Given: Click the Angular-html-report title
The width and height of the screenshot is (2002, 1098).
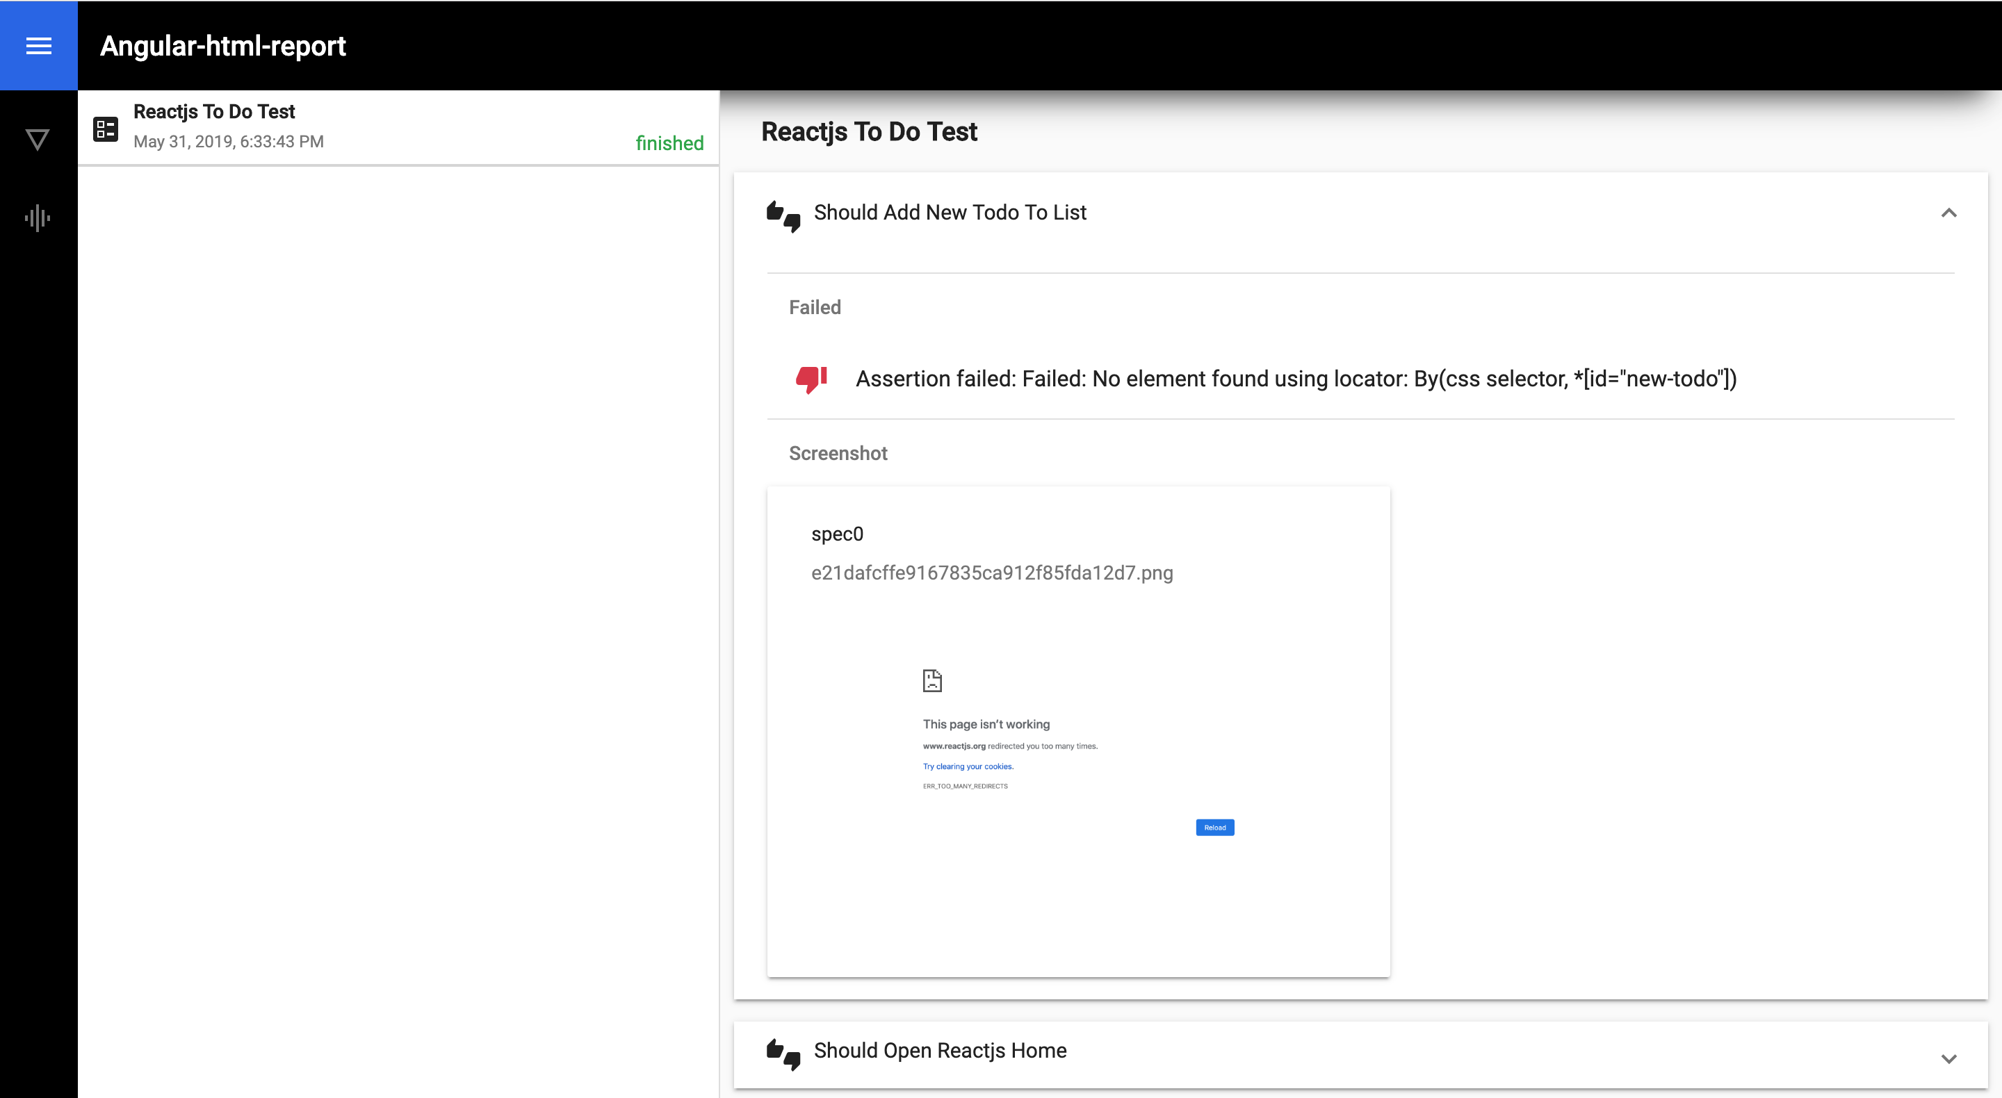Looking at the screenshot, I should coord(223,46).
